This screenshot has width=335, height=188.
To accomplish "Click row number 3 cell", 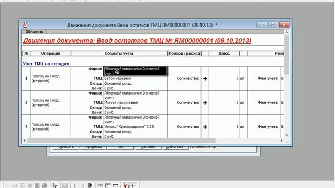I will click(27, 127).
